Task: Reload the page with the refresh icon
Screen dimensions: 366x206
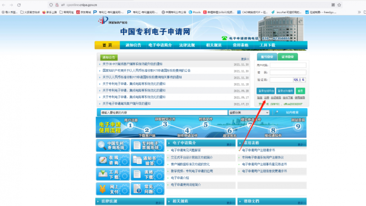Action: 19,5
